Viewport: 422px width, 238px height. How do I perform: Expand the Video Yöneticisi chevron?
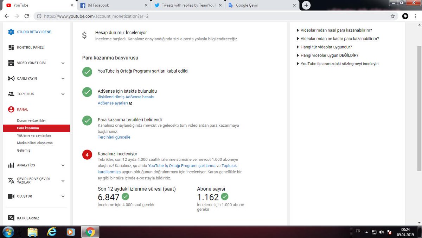tap(63, 63)
